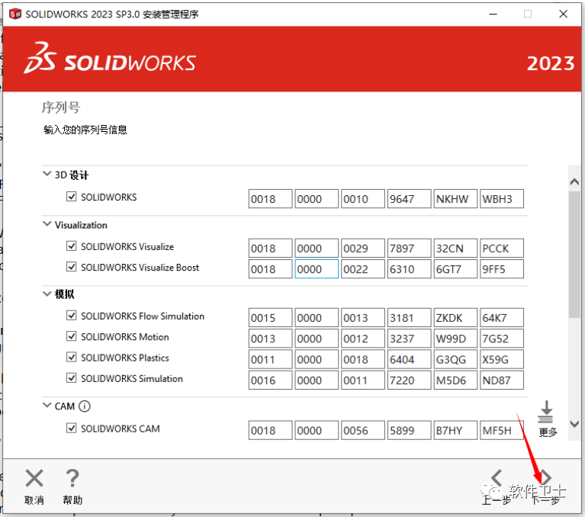Click the Cancel X icon

[x=34, y=478]
